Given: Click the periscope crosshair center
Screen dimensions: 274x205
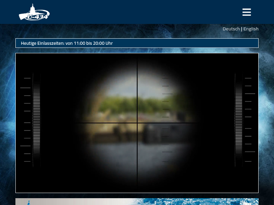Looking at the screenshot, I should click(137, 123).
